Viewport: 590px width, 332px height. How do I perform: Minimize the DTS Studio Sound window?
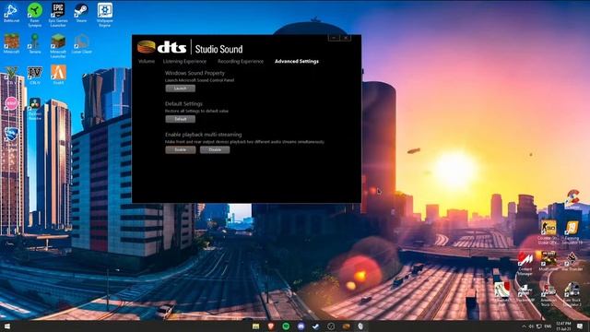click(334, 38)
